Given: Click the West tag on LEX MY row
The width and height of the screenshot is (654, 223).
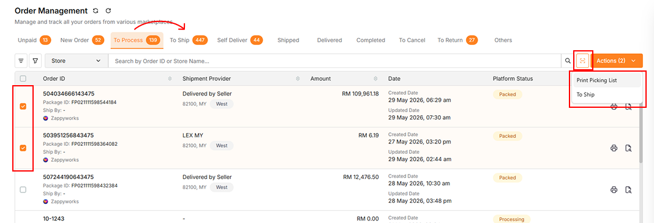Looking at the screenshot, I should tap(222, 146).
